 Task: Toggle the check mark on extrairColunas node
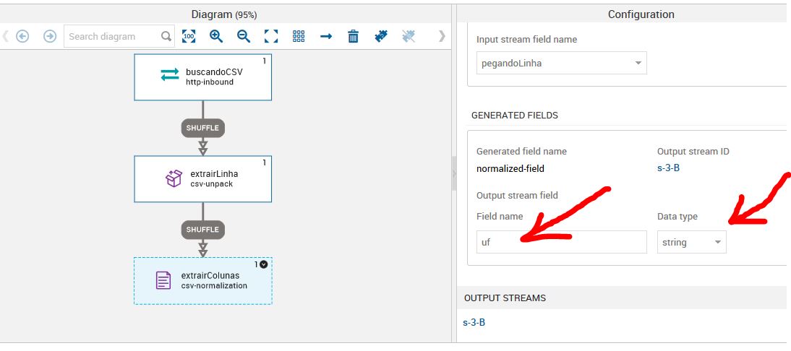pos(263,264)
